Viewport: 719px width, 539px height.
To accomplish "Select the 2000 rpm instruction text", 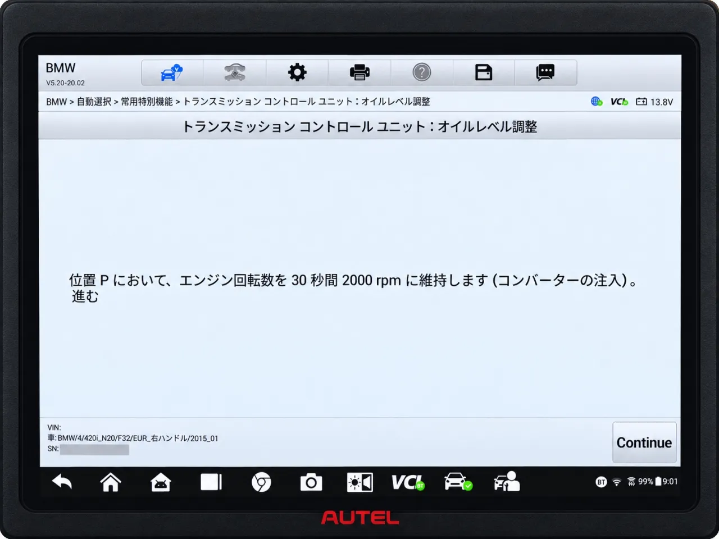I will 354,280.
